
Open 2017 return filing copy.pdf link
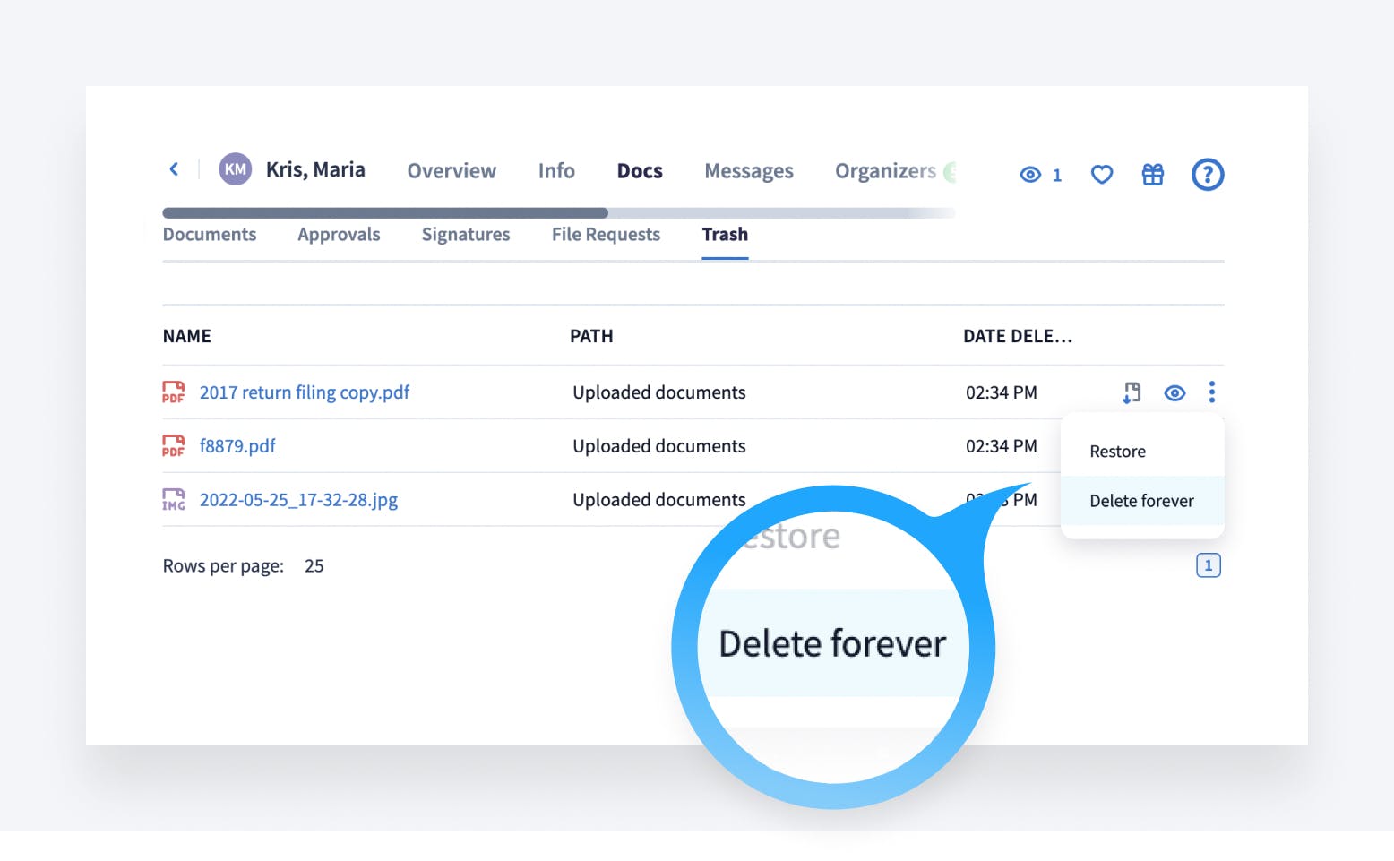pos(305,392)
